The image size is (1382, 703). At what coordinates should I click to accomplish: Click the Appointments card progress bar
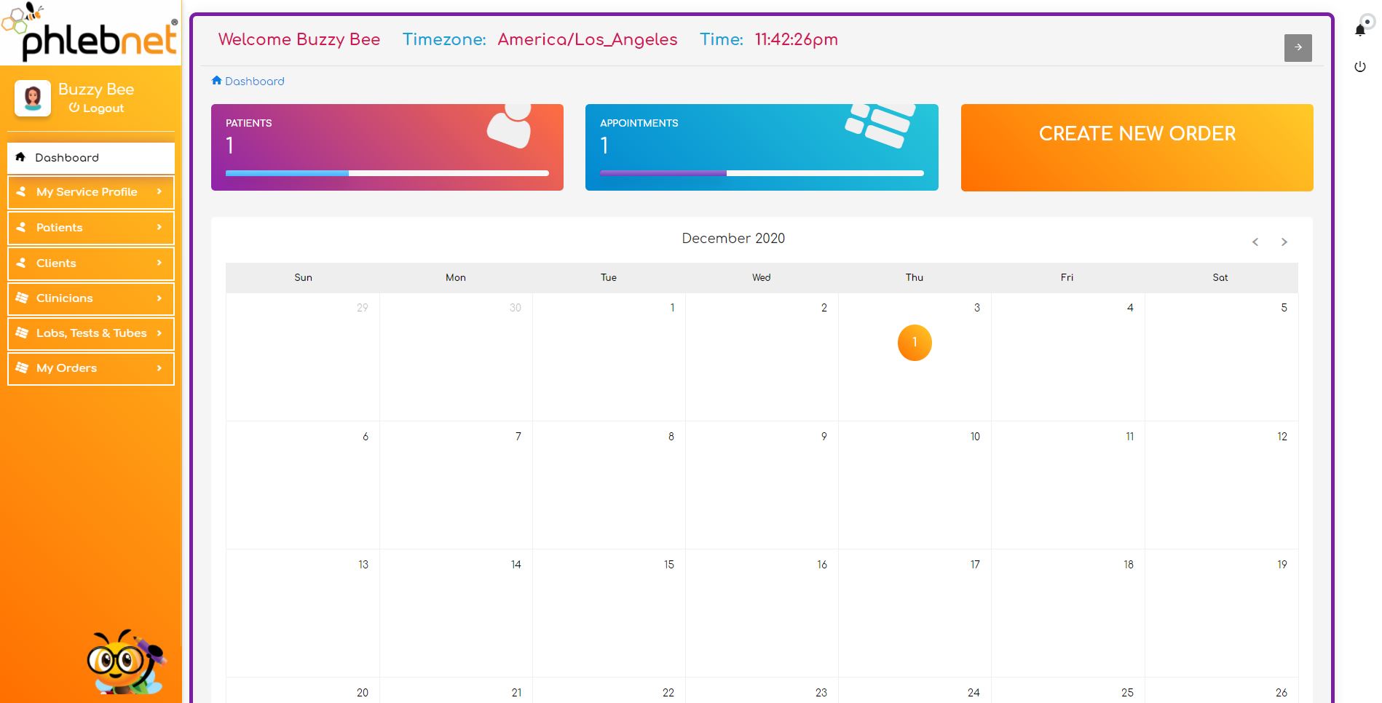pyautogui.click(x=762, y=173)
